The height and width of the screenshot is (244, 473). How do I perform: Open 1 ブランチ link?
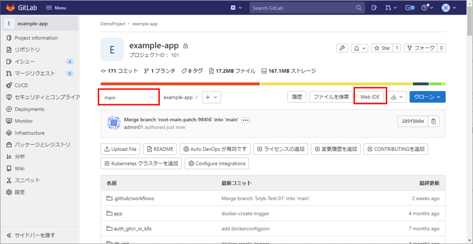pyautogui.click(x=160, y=71)
